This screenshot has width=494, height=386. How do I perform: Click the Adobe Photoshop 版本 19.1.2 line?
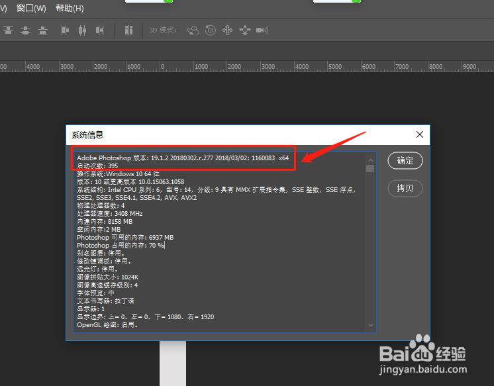tap(183, 158)
